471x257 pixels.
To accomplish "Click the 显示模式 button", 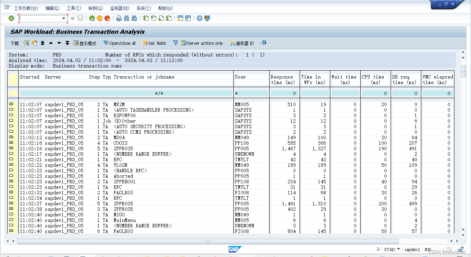I will pyautogui.click(x=85, y=43).
